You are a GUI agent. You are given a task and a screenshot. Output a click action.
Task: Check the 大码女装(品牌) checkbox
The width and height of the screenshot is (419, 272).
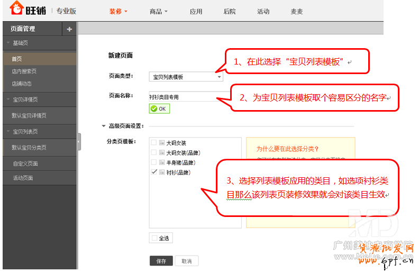(153, 152)
